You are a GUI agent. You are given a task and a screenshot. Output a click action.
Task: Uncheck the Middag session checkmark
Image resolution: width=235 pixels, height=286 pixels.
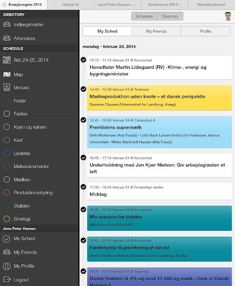(x=83, y=187)
